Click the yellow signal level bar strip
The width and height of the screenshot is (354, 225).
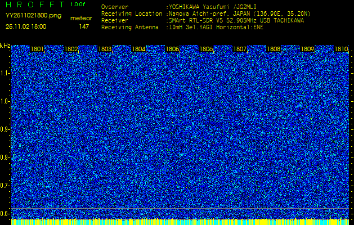(x=180, y=222)
